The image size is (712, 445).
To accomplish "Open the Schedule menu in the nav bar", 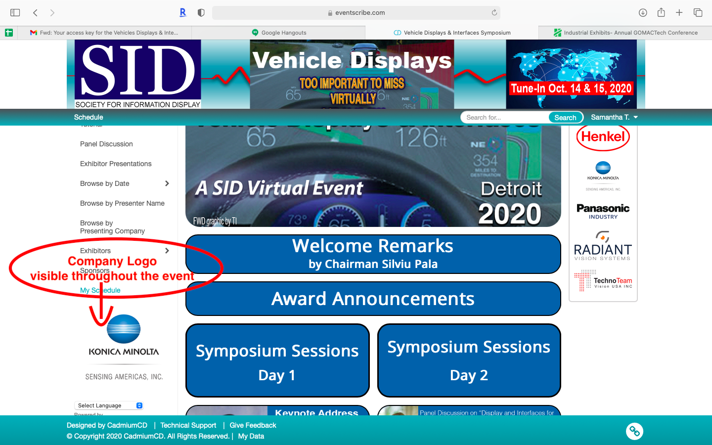I will point(89,117).
